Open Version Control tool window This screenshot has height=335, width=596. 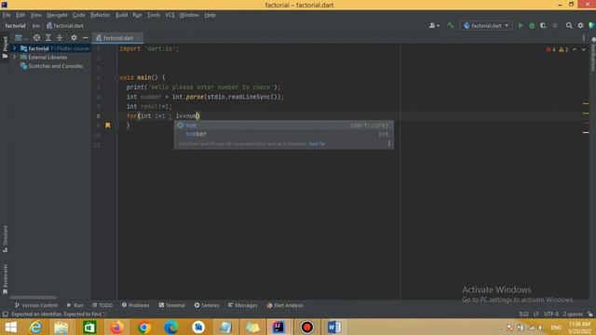click(x=36, y=305)
